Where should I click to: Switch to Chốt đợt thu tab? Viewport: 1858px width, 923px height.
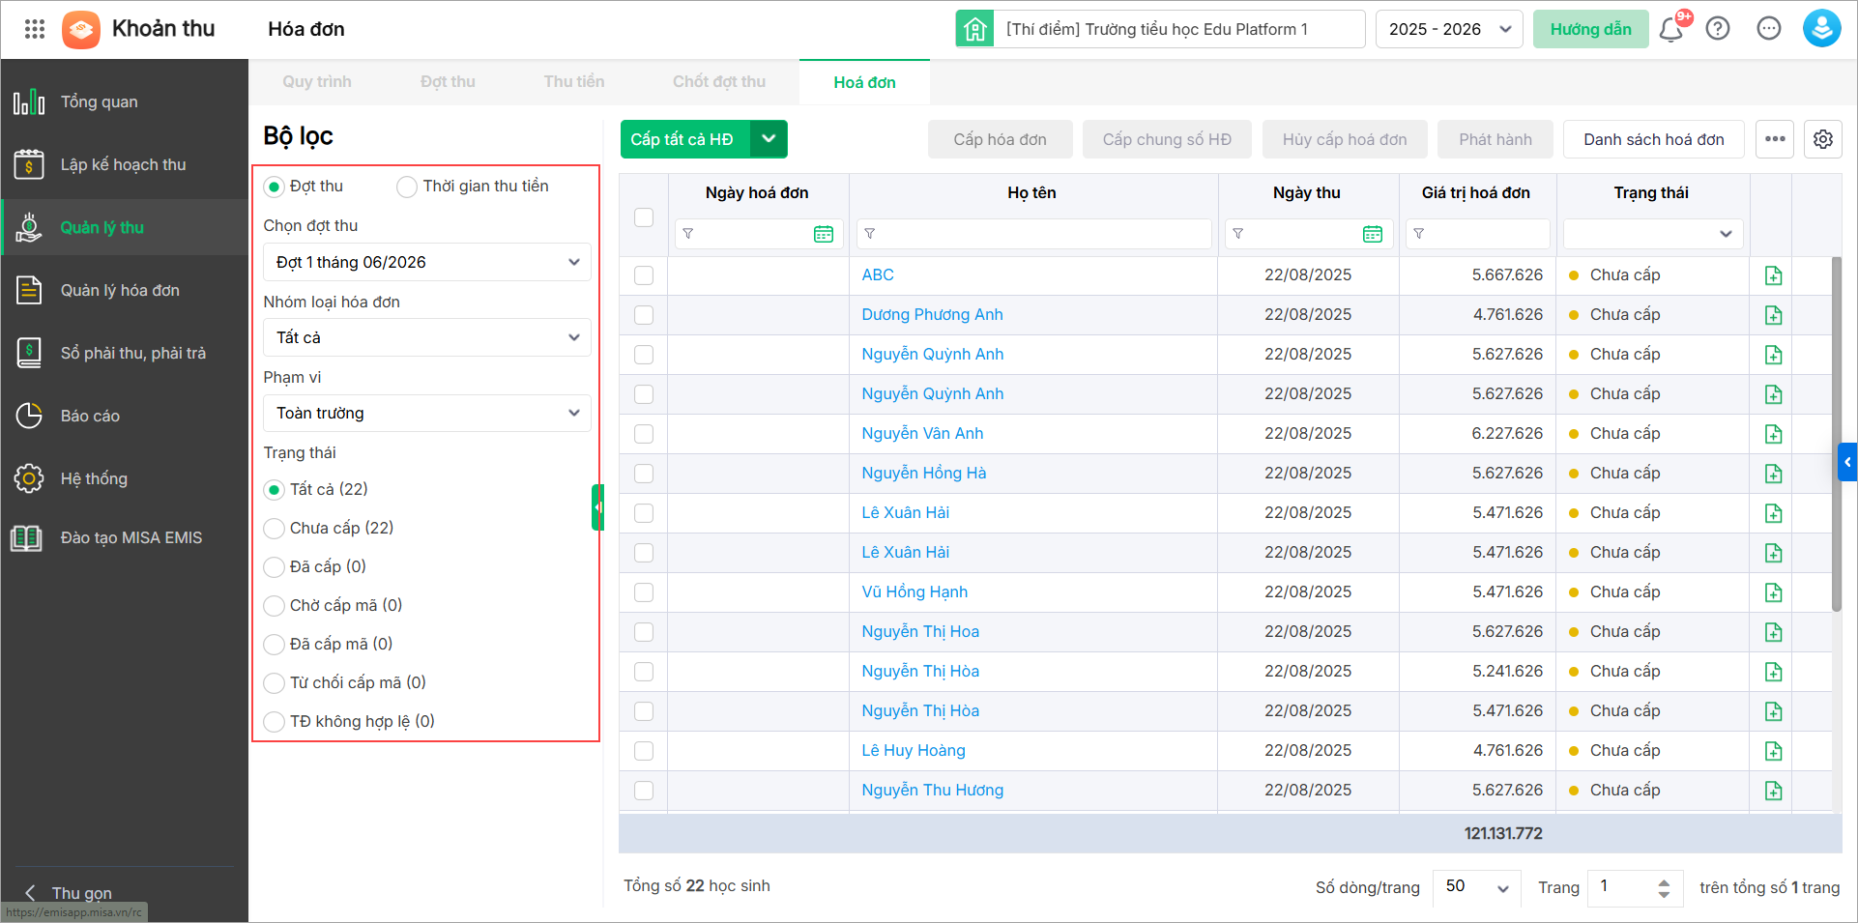click(719, 82)
